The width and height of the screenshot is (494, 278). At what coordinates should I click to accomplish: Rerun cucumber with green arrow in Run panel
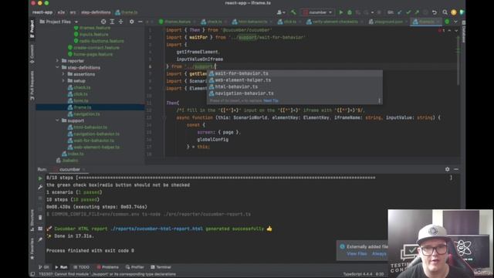pyautogui.click(x=40, y=178)
